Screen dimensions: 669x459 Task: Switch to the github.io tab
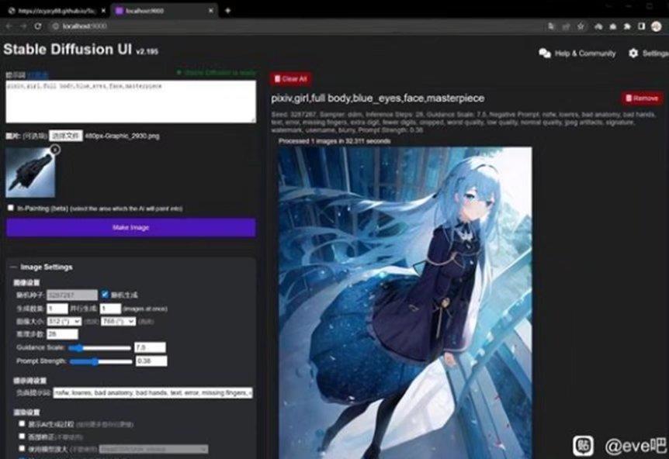[x=57, y=11]
